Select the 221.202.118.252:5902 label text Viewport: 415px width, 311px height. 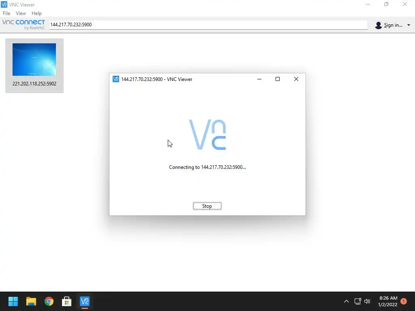point(34,83)
